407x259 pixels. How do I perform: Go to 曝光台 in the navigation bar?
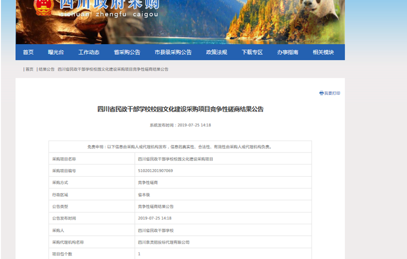(56, 52)
